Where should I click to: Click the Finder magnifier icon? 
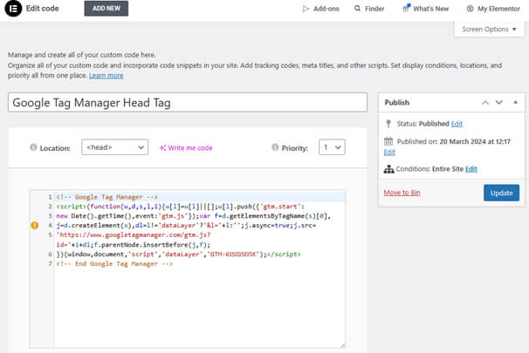coord(357,9)
